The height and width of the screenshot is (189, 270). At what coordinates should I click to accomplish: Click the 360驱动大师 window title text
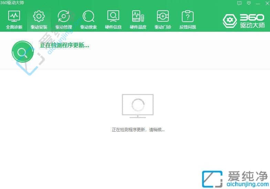pos(12,3)
